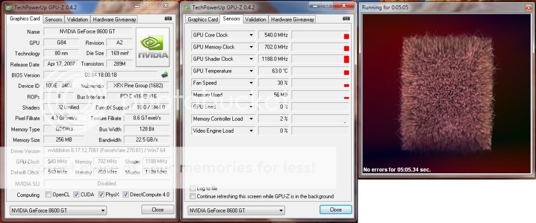Enable Continue refreshing in background checkbox
This screenshot has height=223, width=536.
[x=192, y=196]
